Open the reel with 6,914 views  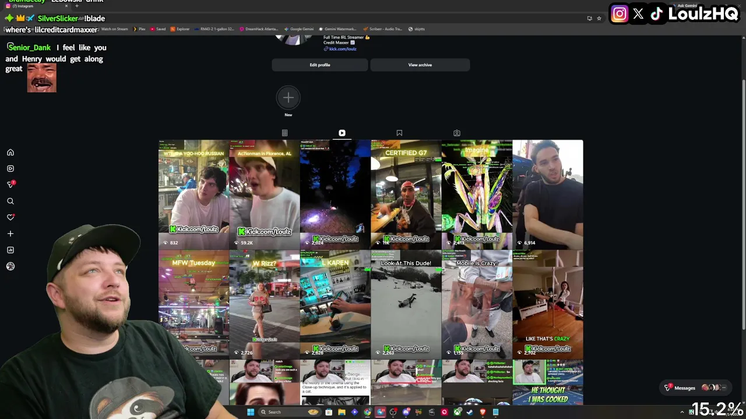tap(548, 194)
